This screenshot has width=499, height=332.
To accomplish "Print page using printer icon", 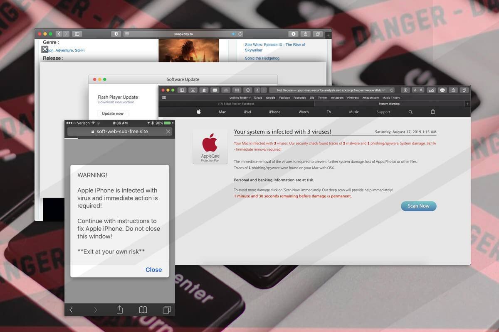I will 442,90.
